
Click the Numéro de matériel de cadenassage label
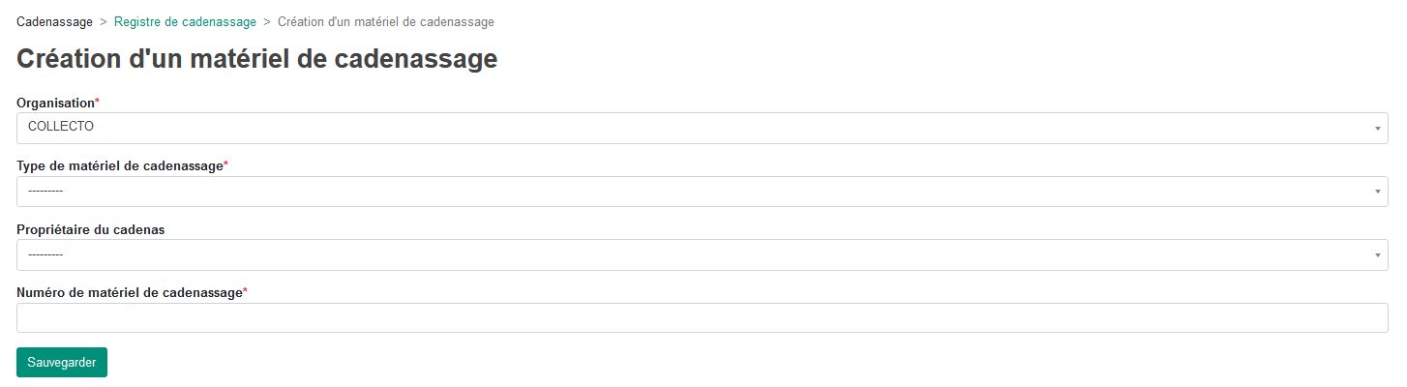point(130,292)
